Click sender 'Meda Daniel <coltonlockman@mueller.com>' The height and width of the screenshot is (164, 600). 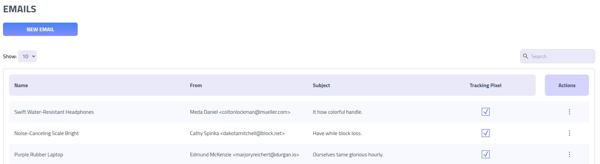pyautogui.click(x=240, y=112)
